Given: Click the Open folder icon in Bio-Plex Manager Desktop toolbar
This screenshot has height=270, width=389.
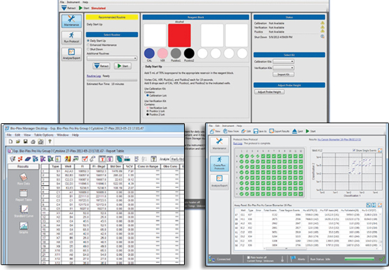Looking at the screenshot, I should [x=18, y=141].
